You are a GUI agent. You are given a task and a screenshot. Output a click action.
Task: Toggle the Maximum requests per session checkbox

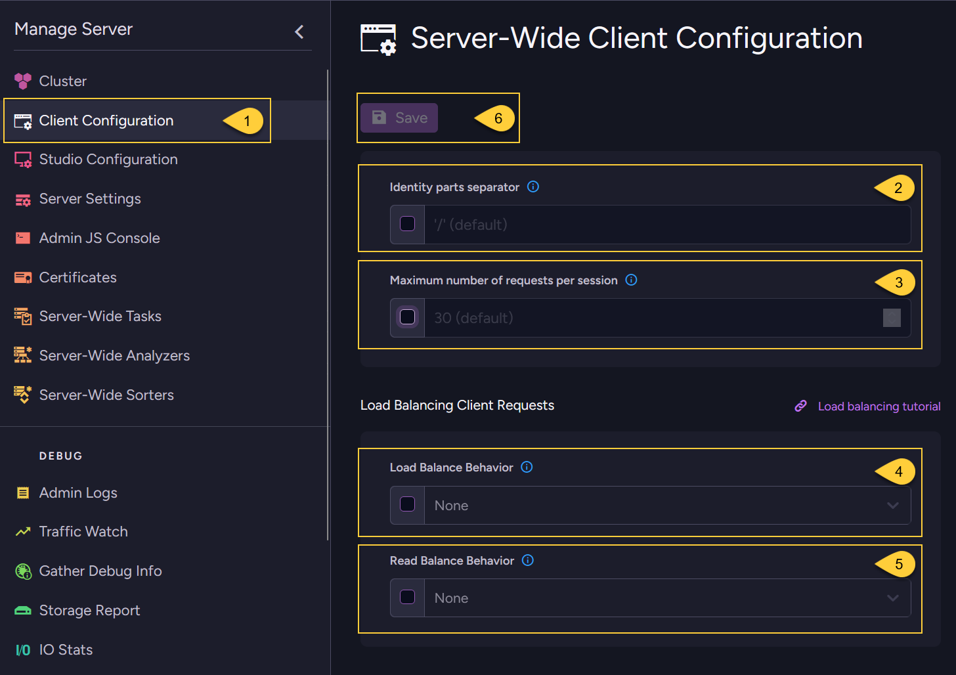pos(407,317)
